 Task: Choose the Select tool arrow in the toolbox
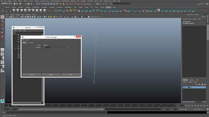(2, 17)
